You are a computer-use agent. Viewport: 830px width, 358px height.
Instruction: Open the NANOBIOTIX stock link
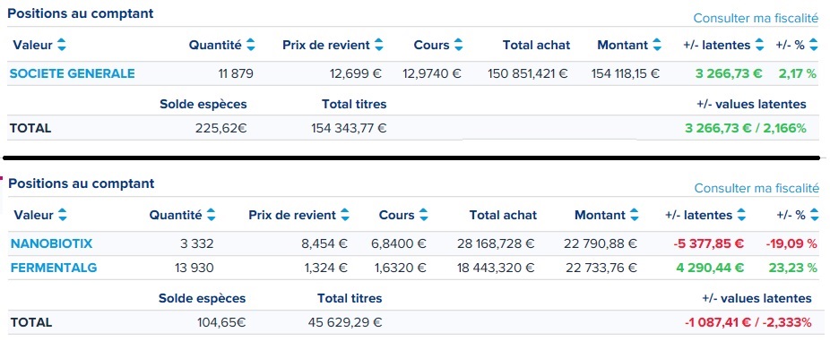pos(52,243)
